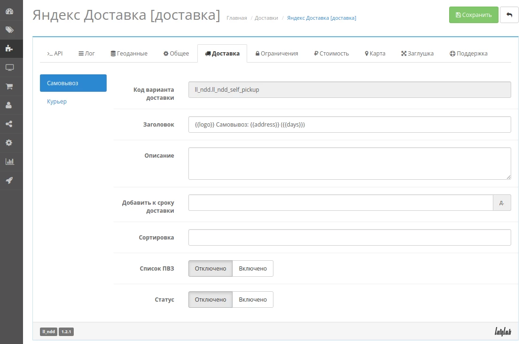Open the design monitor icon in sidebar
Viewport: 522px width, 344px height.
coord(9,68)
